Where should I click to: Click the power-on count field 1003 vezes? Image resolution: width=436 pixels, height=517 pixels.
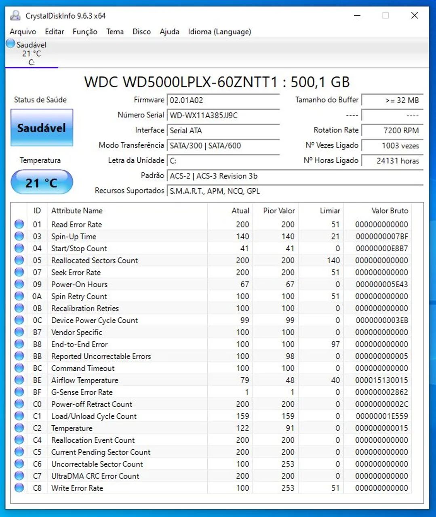(x=392, y=145)
